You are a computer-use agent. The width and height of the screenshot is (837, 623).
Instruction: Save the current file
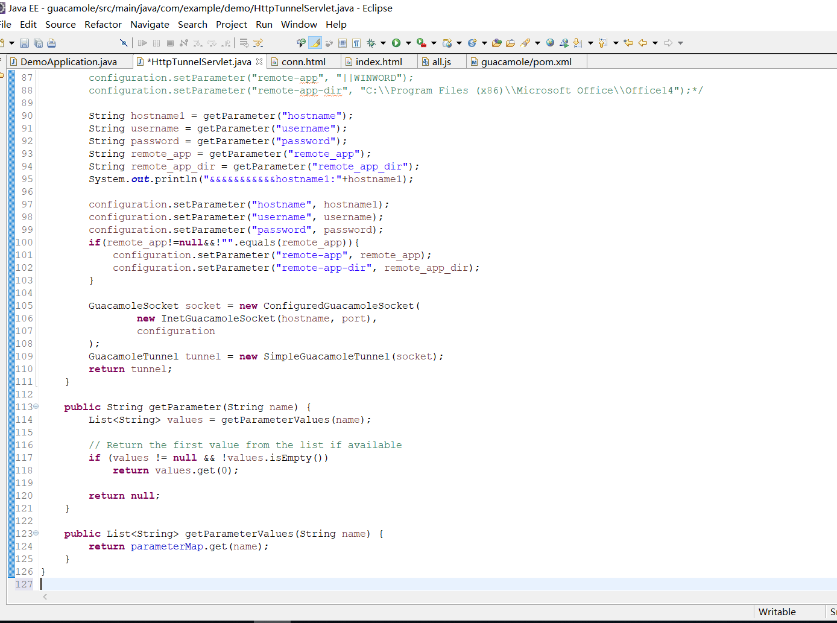[24, 43]
